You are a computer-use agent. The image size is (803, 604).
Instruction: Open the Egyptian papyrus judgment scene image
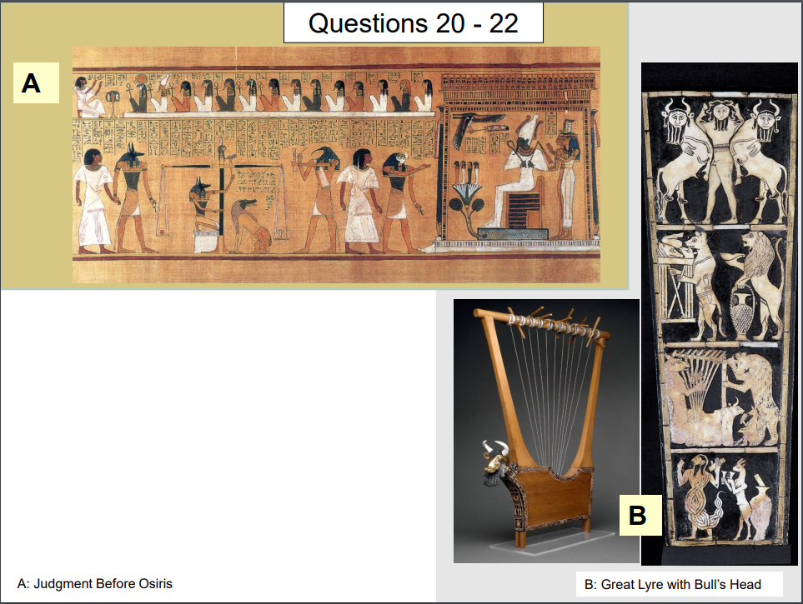coord(337,165)
